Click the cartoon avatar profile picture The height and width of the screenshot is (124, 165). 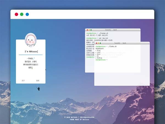(x=31, y=41)
